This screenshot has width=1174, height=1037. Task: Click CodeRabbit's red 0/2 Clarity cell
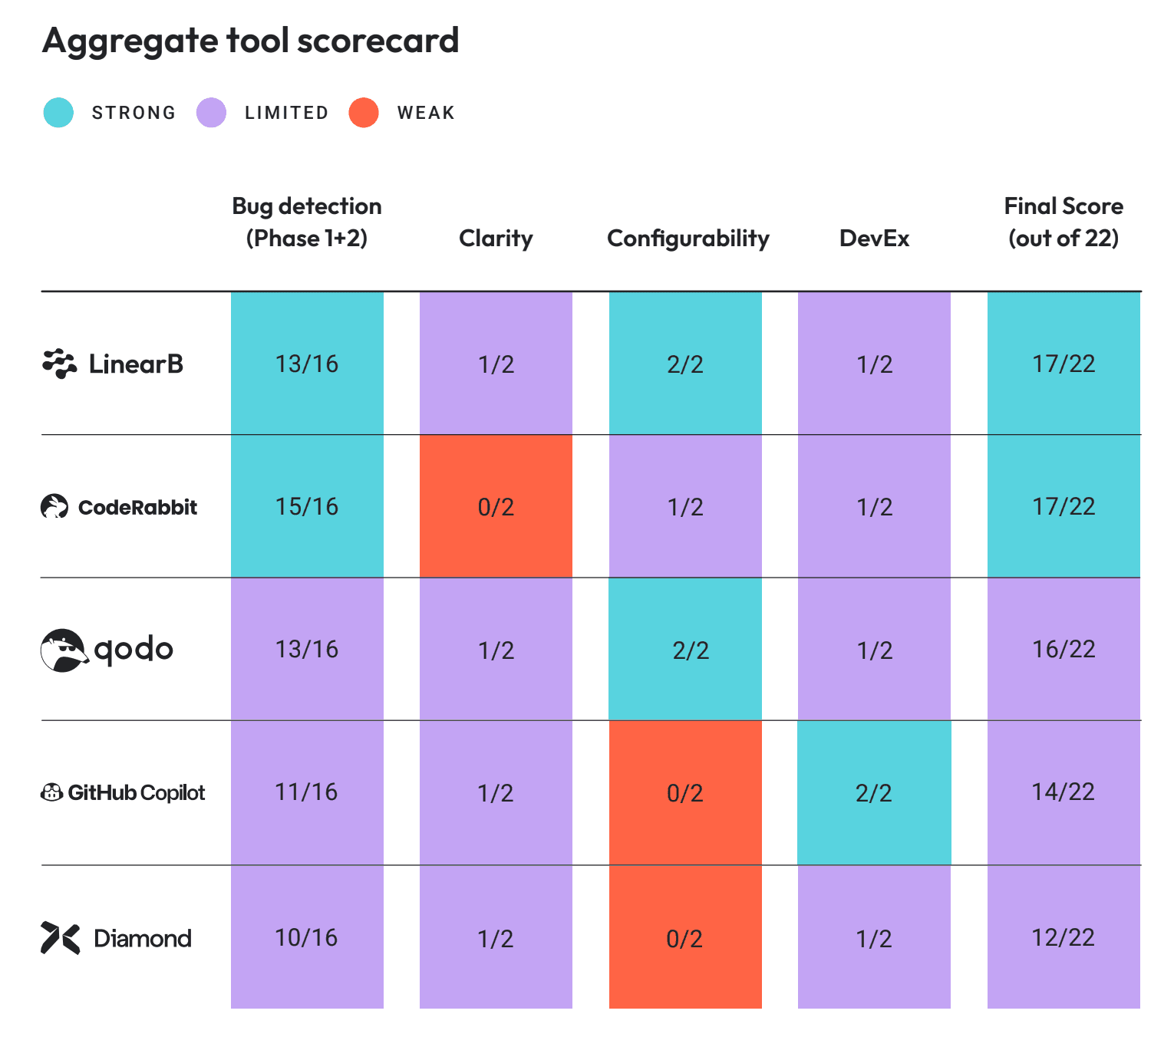point(496,506)
